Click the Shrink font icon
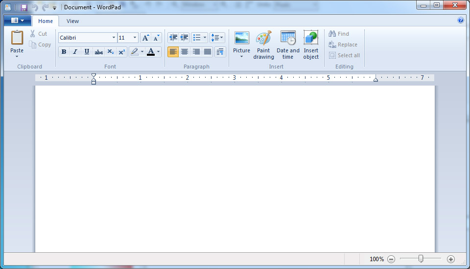This screenshot has width=470, height=269. [x=156, y=38]
